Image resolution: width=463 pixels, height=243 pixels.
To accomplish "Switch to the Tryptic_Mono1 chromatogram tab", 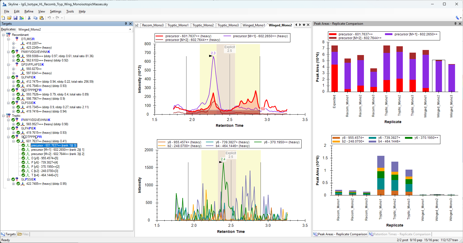I will tap(178, 25).
